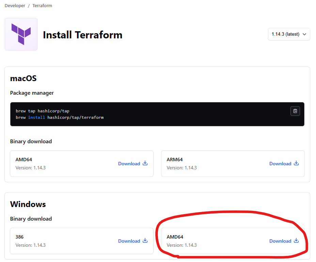Click the Developer breadcrumb link
The width and height of the screenshot is (316, 262).
point(15,6)
